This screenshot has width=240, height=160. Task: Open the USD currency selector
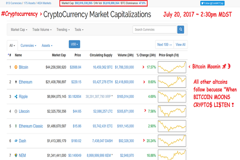click(x=74, y=44)
